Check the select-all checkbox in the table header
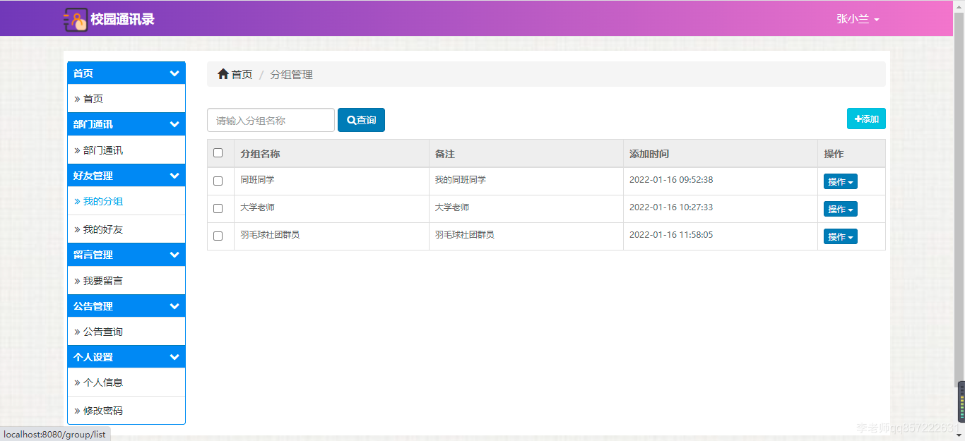Screen dimensions: 965x441 tap(218, 152)
